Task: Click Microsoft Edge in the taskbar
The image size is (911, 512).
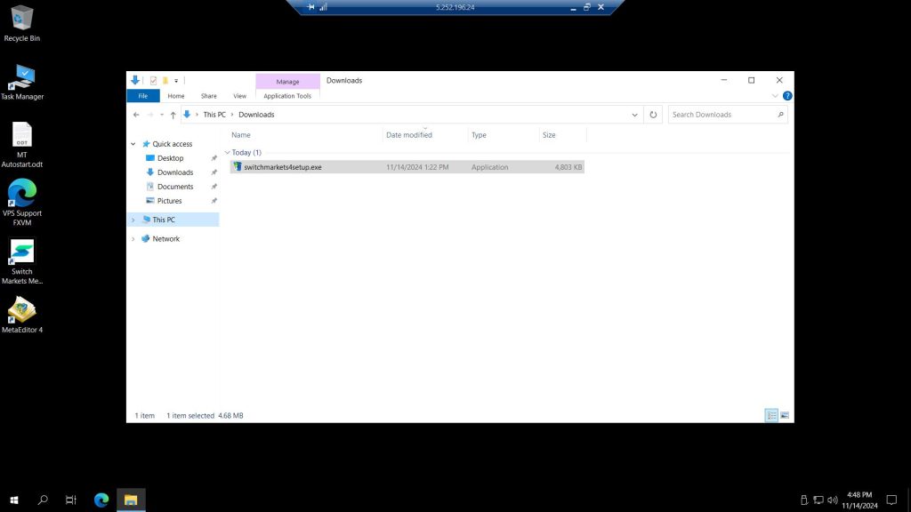Action: [x=101, y=500]
